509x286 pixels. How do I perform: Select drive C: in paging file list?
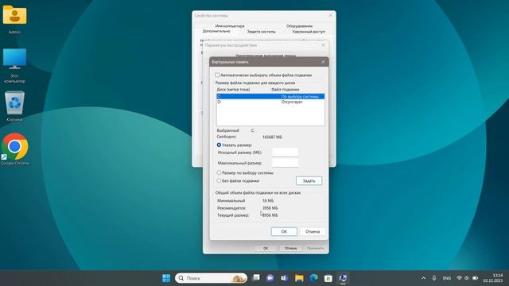[270, 96]
